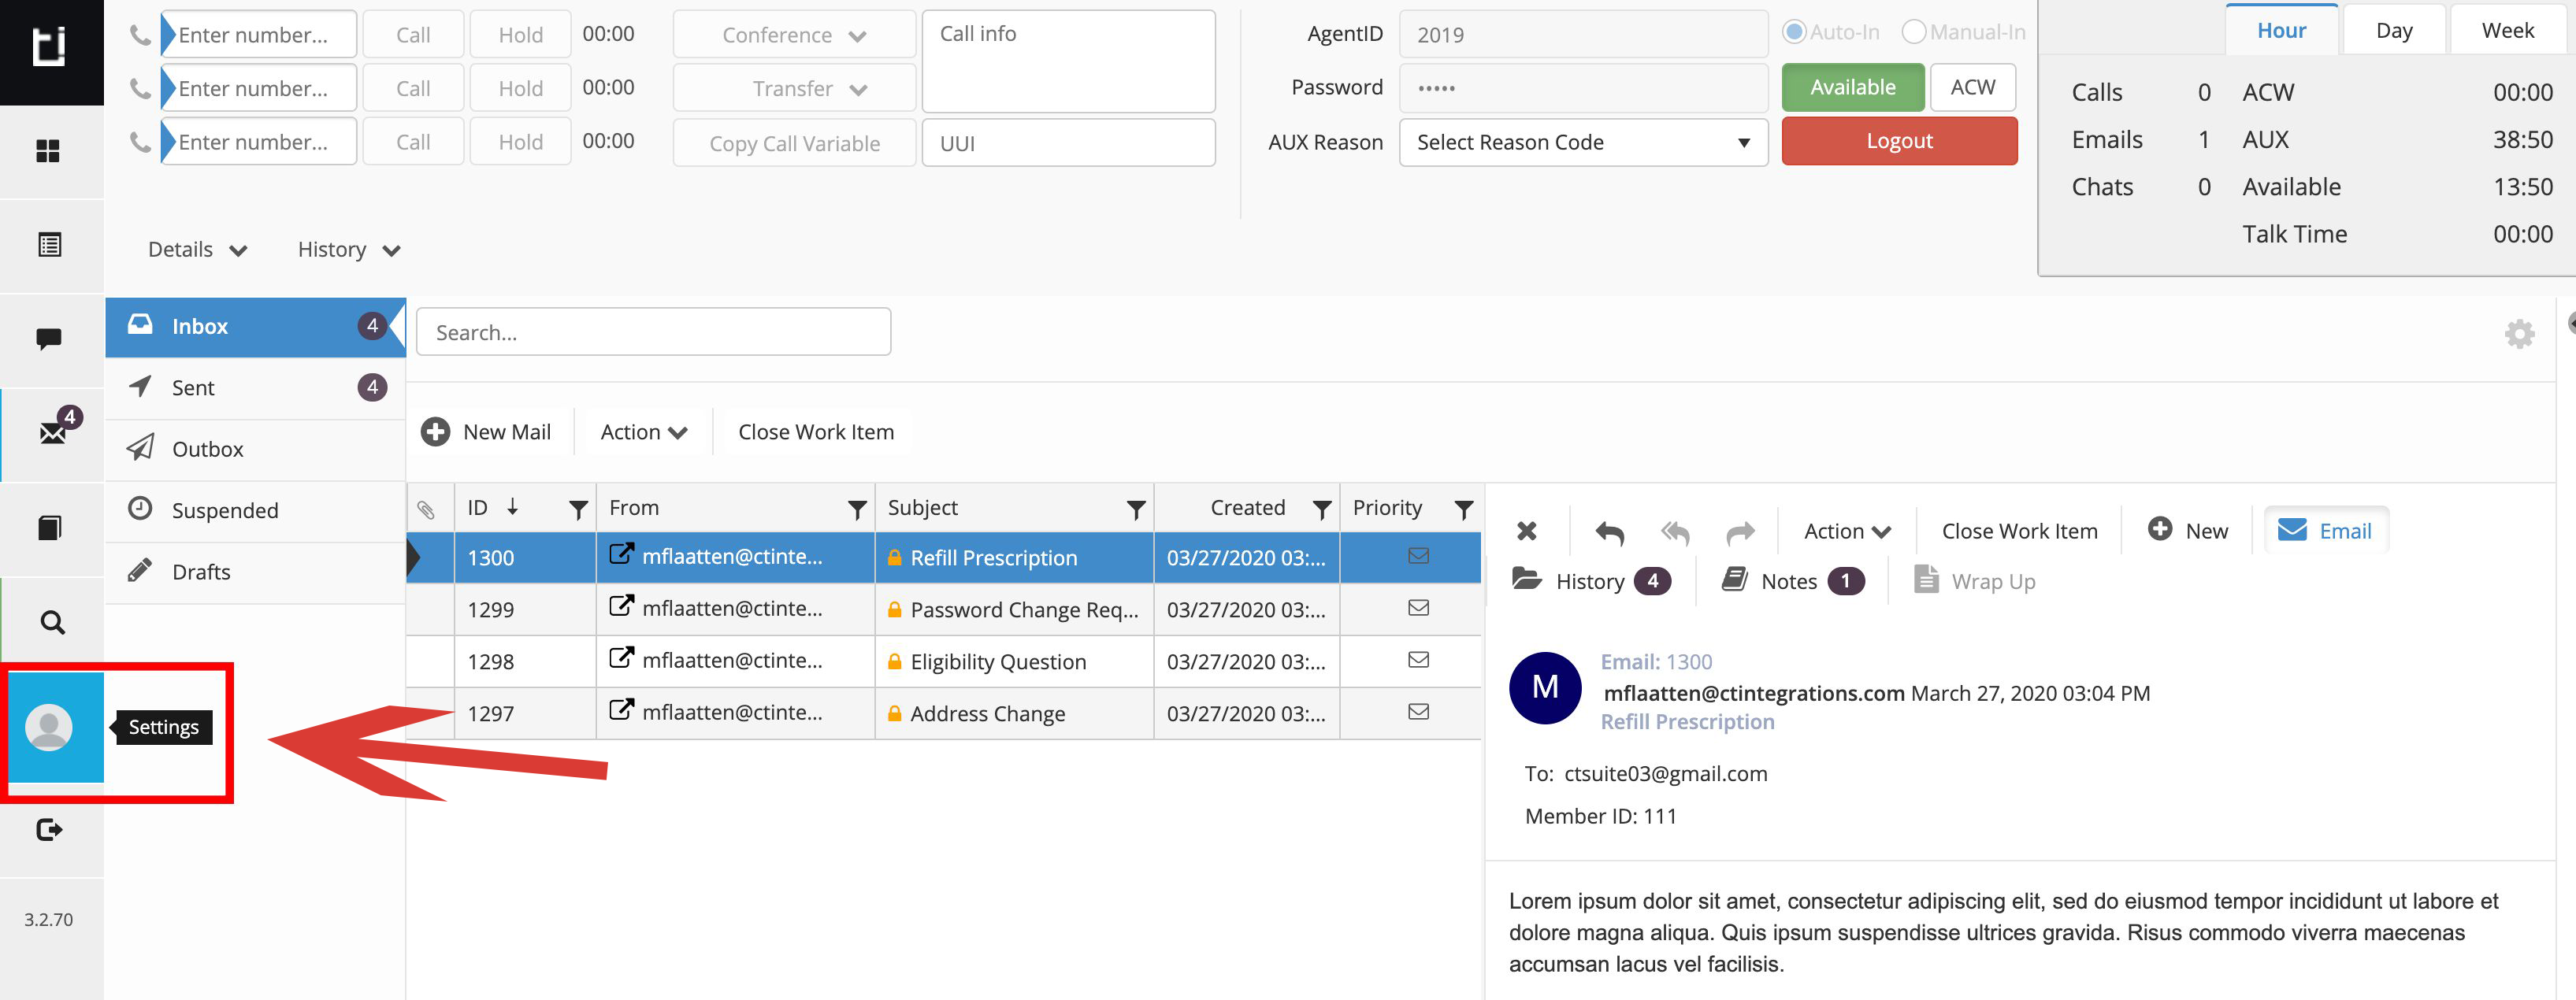Click the green Available button
This screenshot has width=2576, height=1000.
[1852, 88]
